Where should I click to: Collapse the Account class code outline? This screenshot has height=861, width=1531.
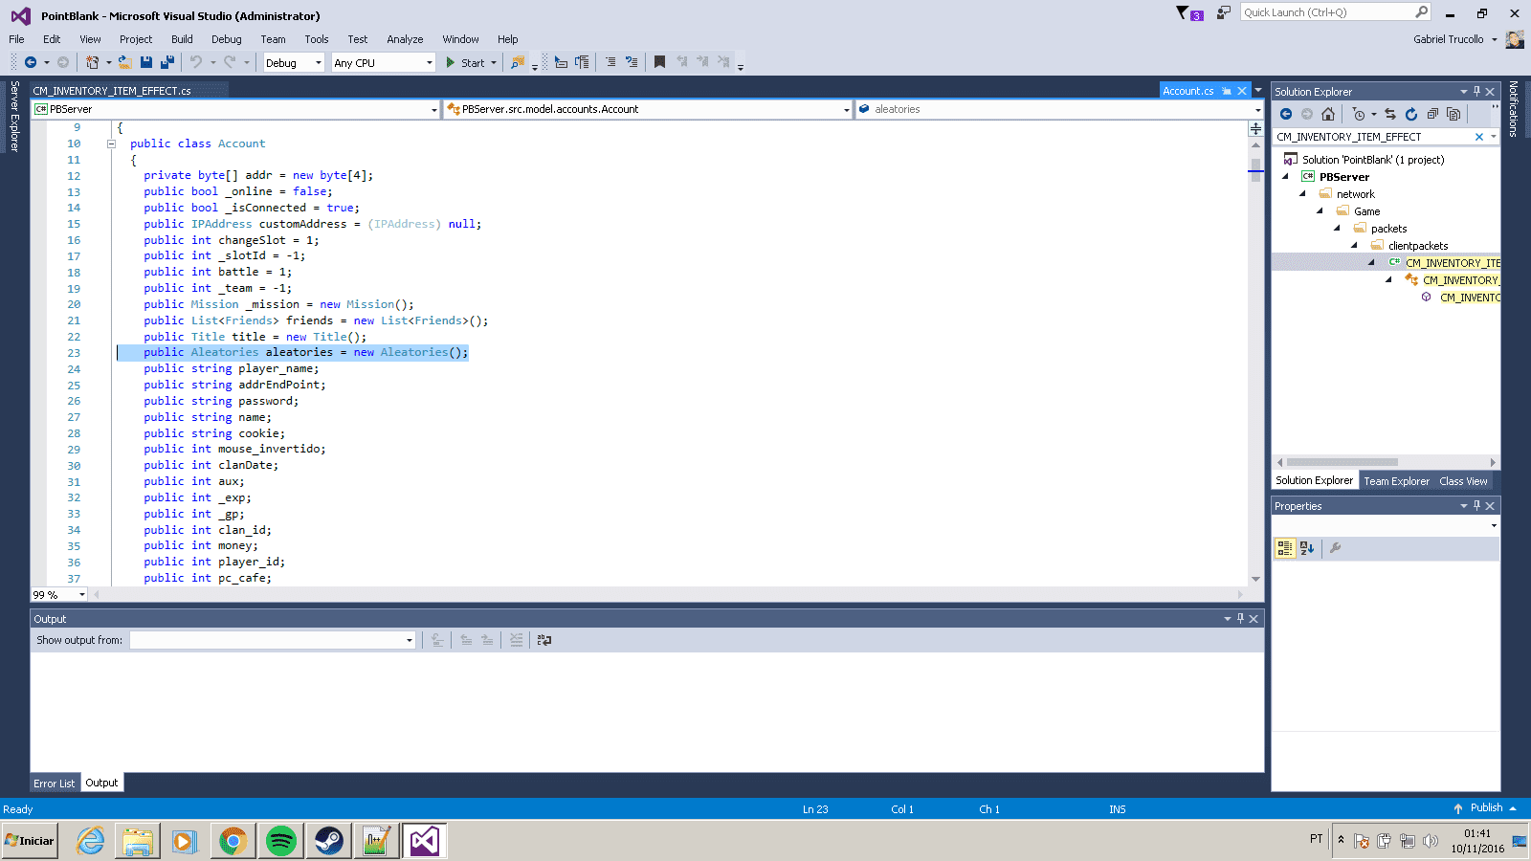[x=111, y=143]
